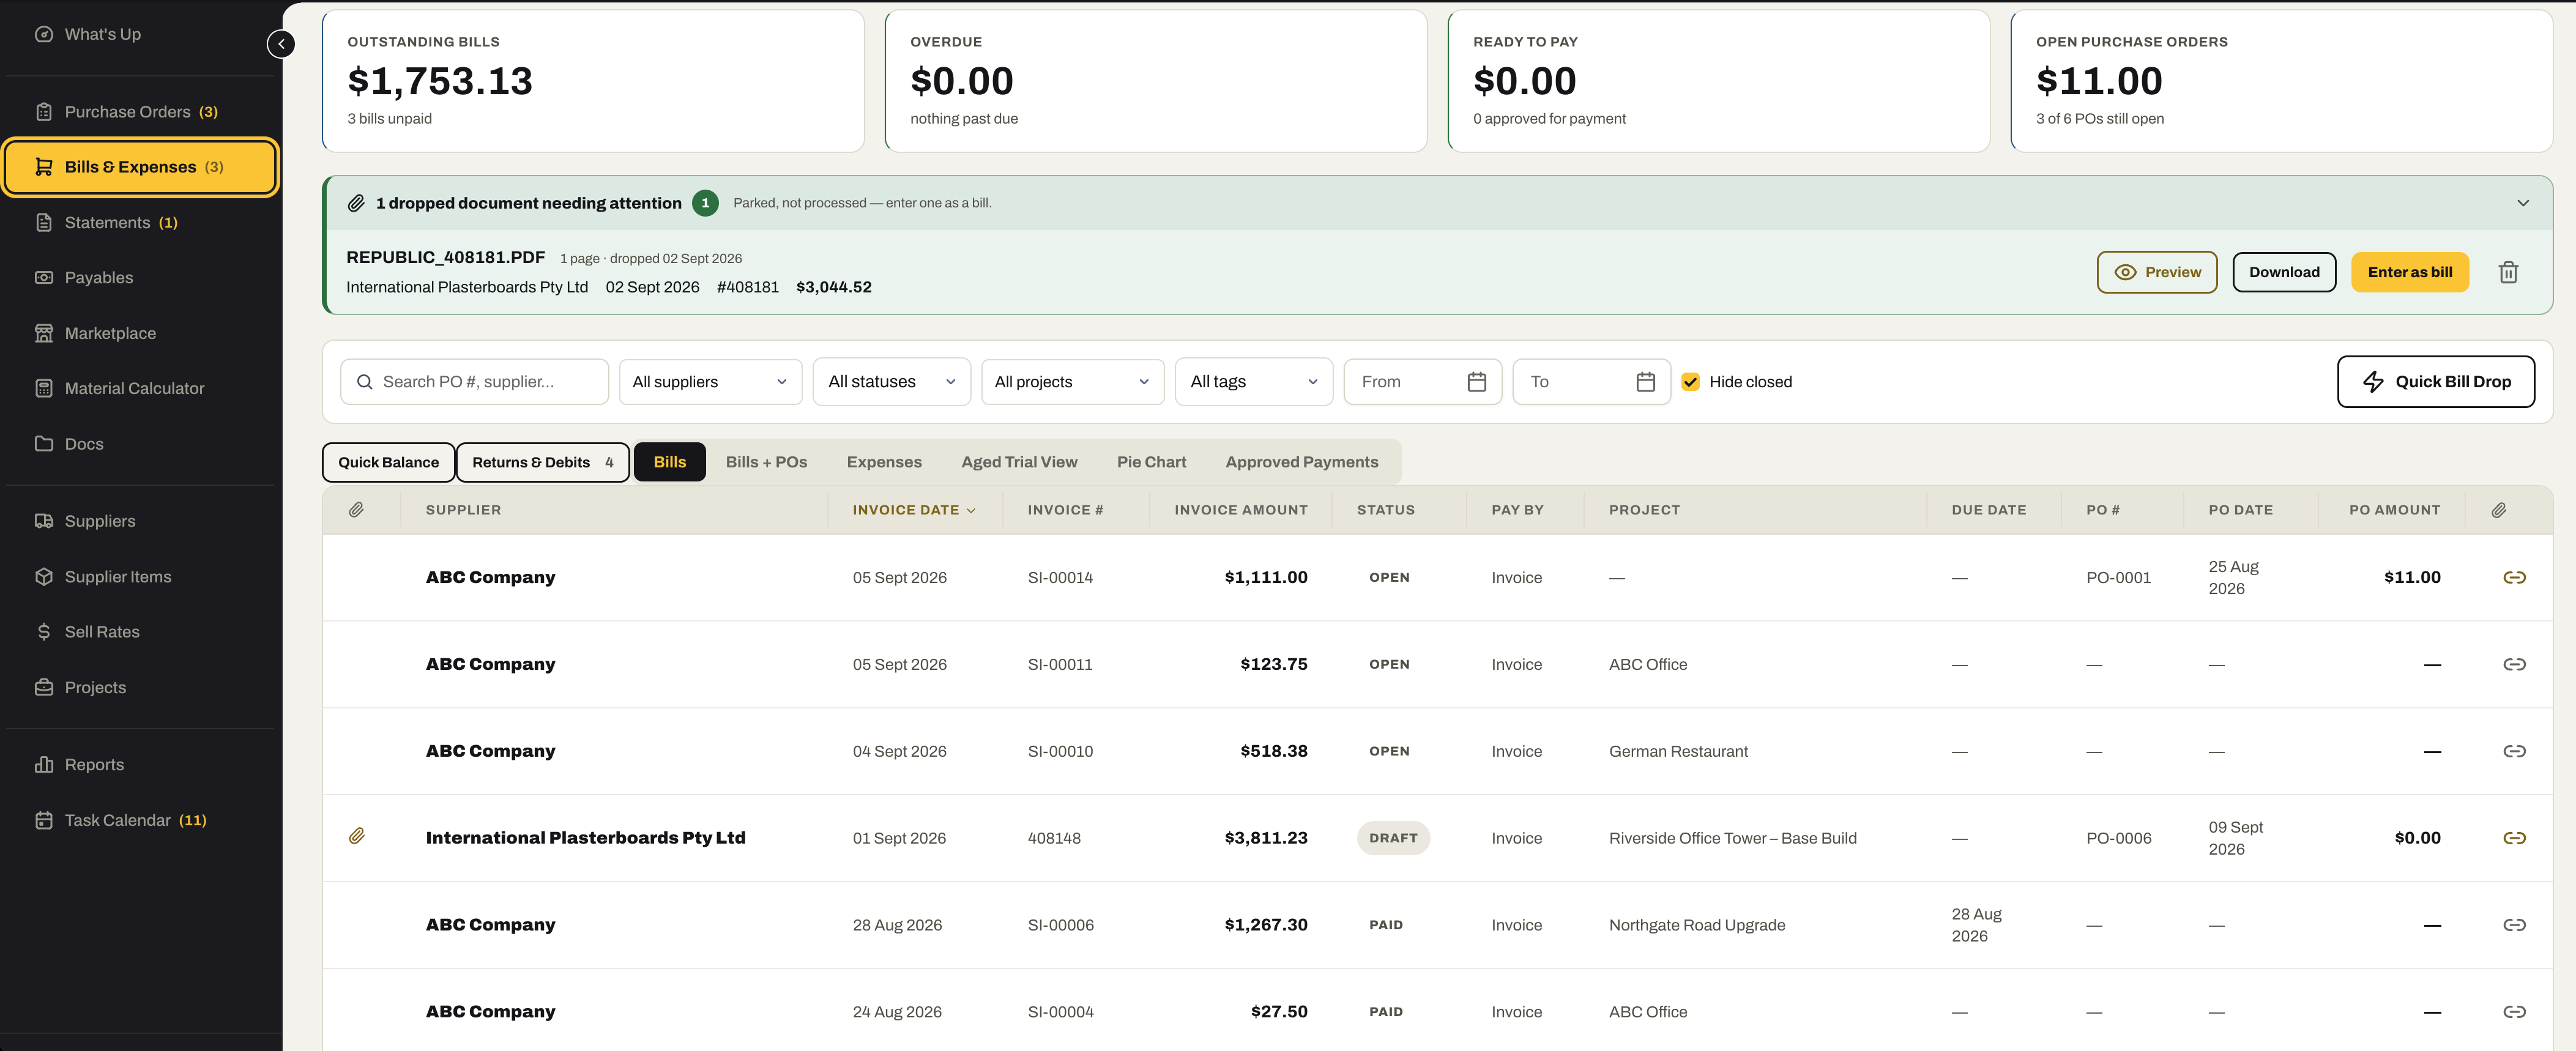
Task: Click Enter as bill button
Action: click(x=2409, y=272)
